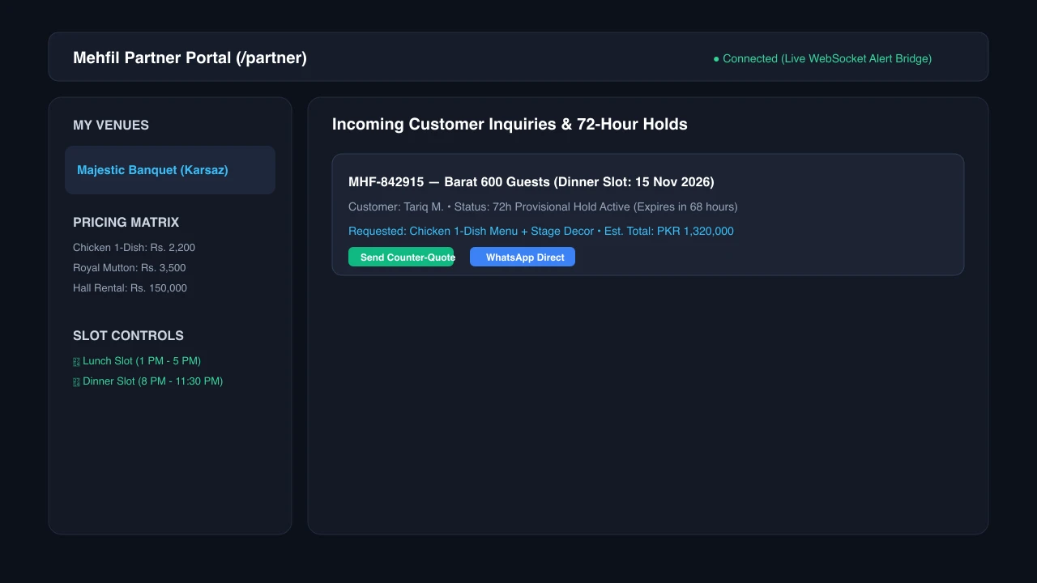The image size is (1037, 583).
Task: Click Incoming Customer Inquiries & 72-Hour Holds heading
Action: coord(510,124)
